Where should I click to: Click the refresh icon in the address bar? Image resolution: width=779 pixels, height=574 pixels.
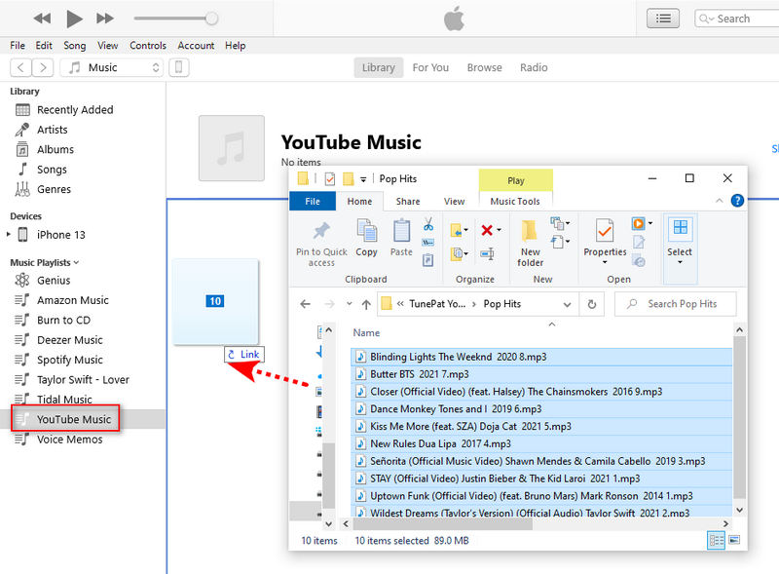coord(590,303)
